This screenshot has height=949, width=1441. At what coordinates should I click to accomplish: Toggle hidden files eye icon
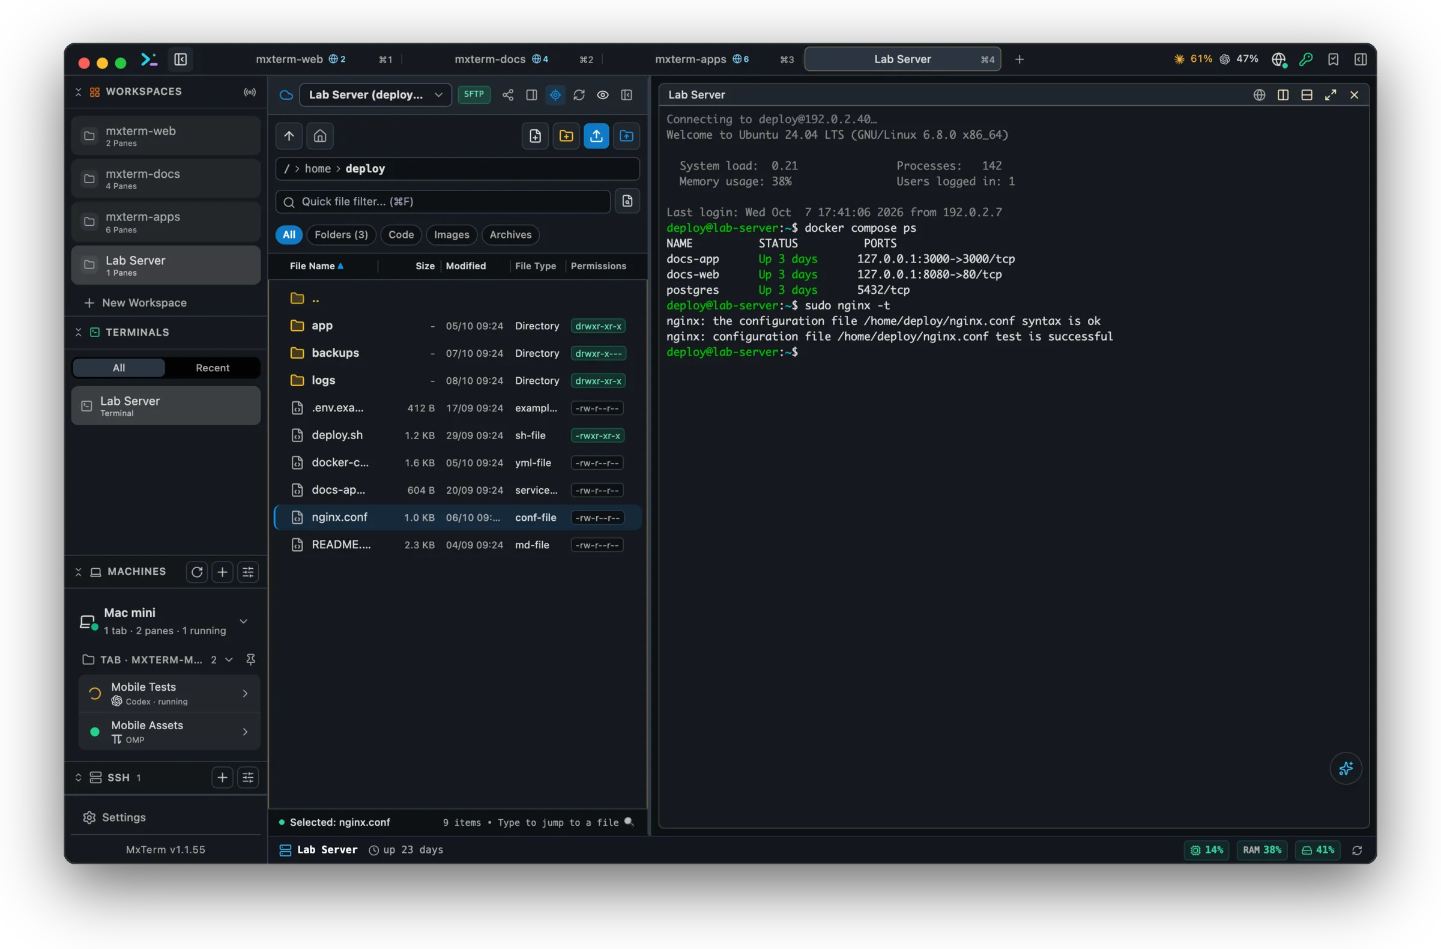pyautogui.click(x=602, y=95)
